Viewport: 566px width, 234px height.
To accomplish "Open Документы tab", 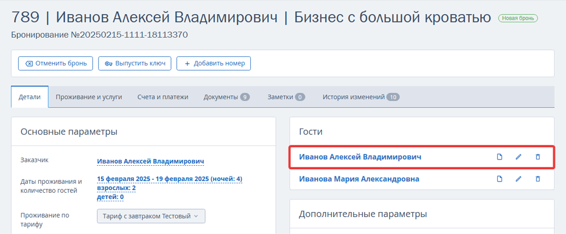I will click(x=226, y=97).
